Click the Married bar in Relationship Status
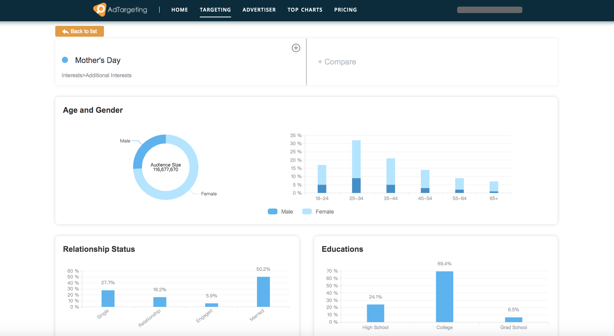This screenshot has height=336, width=614. point(263,292)
